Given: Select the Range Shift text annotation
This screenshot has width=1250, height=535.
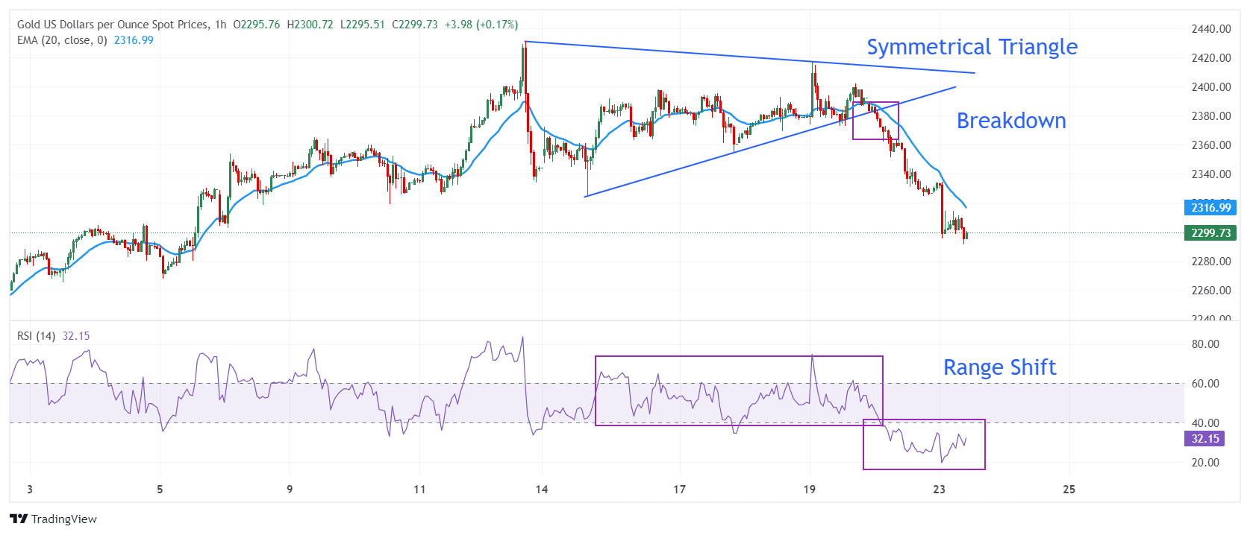Looking at the screenshot, I should (x=999, y=367).
